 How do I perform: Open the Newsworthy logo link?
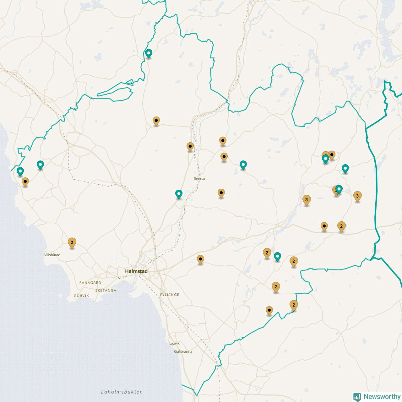(377, 397)
